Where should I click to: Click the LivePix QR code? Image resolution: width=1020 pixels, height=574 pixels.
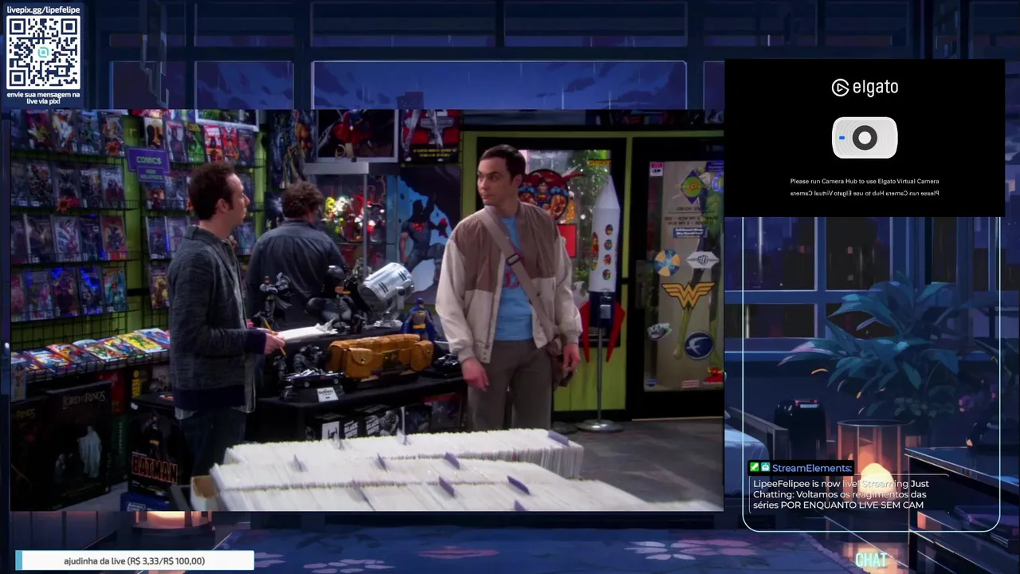pyautogui.click(x=43, y=52)
